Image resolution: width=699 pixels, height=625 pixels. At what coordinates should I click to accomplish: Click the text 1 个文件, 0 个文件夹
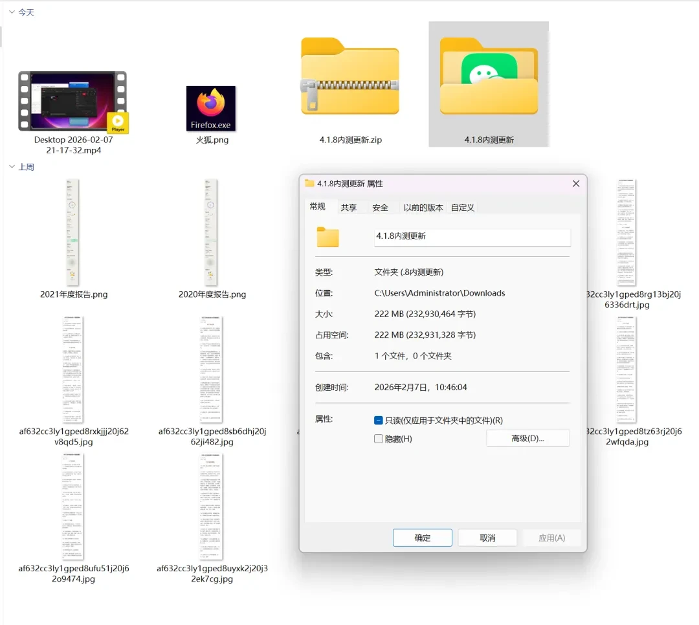(x=413, y=356)
